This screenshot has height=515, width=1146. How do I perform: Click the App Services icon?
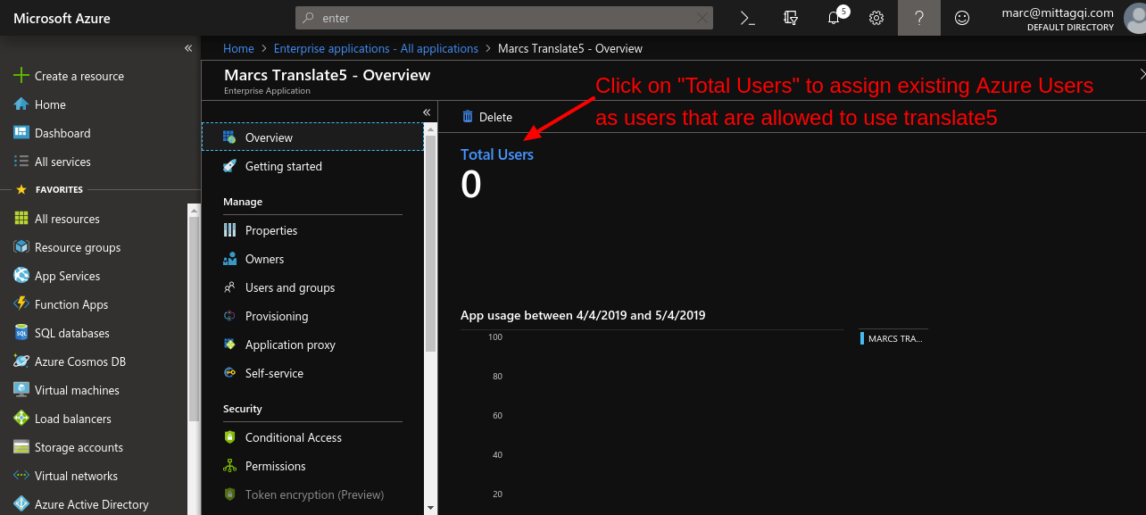[21, 276]
